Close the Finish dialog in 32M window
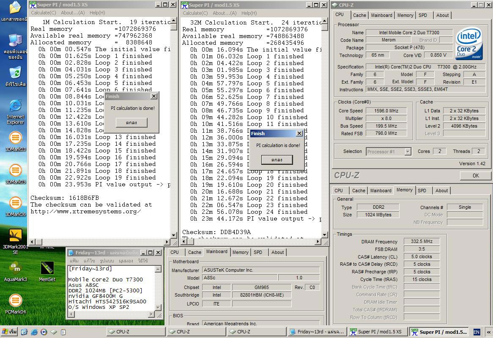 pos(299,134)
